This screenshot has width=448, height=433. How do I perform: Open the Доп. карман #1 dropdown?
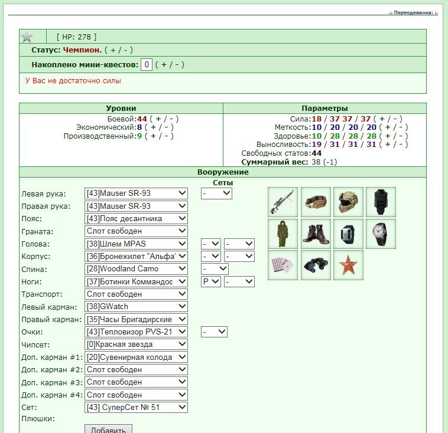pos(136,357)
